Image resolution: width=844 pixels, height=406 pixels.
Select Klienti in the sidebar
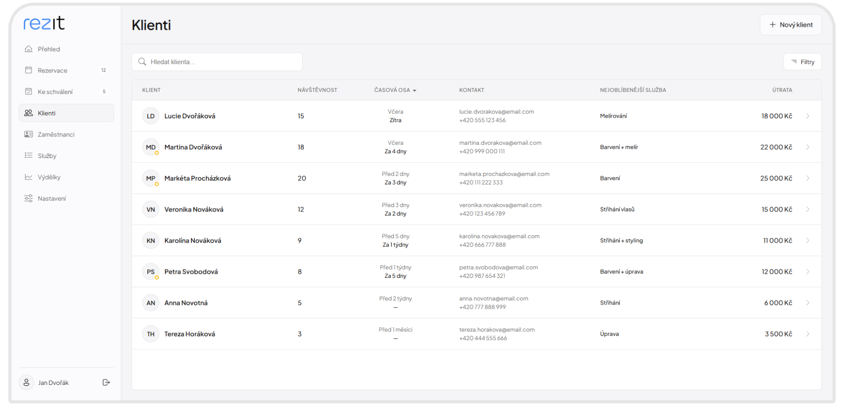[x=47, y=113]
